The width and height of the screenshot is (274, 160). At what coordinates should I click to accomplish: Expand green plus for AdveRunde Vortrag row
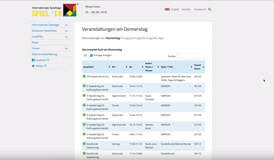point(84,144)
